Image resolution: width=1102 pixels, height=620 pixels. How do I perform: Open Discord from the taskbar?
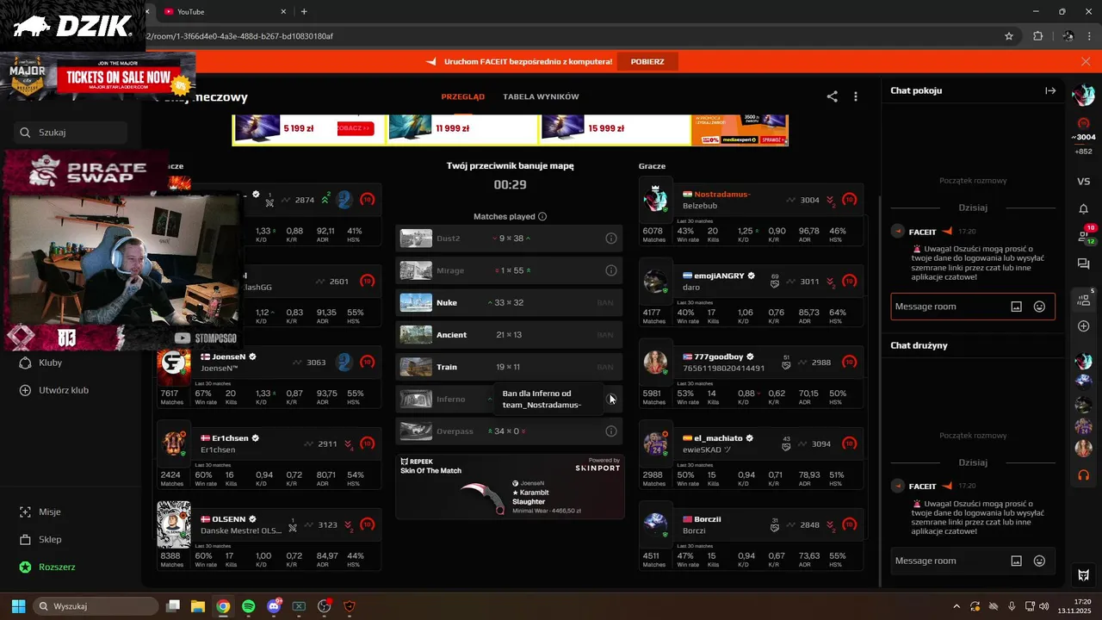pyautogui.click(x=274, y=606)
